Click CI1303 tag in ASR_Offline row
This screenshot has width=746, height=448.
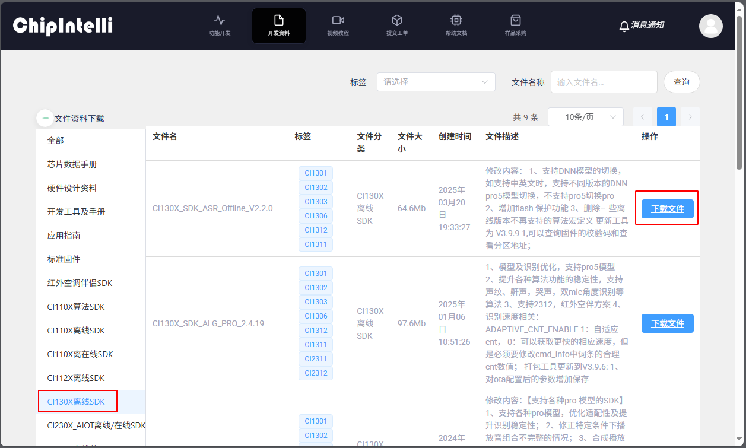tap(316, 202)
